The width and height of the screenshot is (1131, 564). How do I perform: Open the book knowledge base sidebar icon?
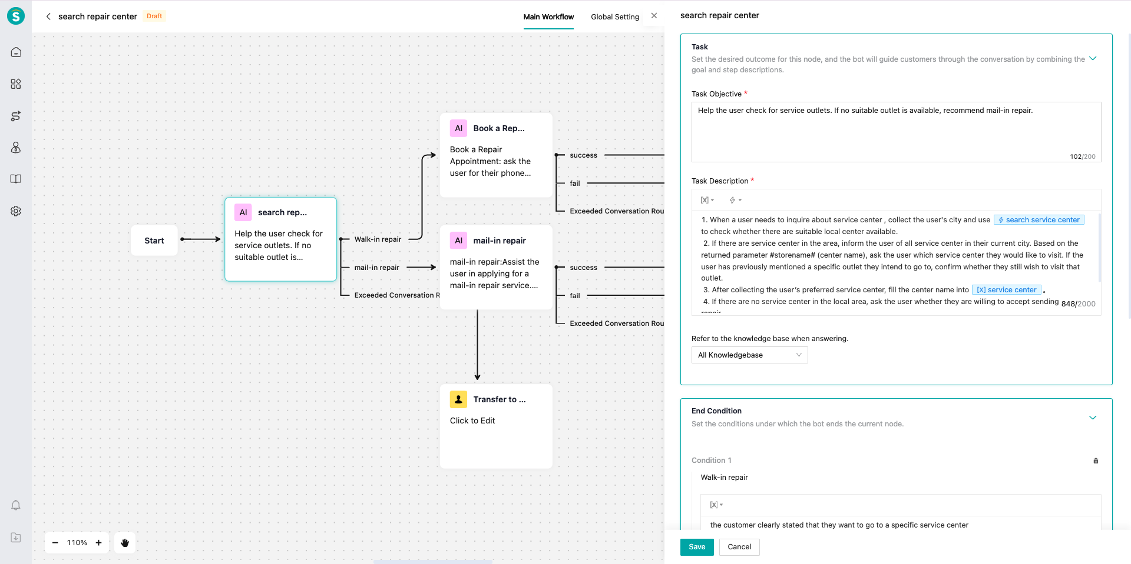pos(16,179)
